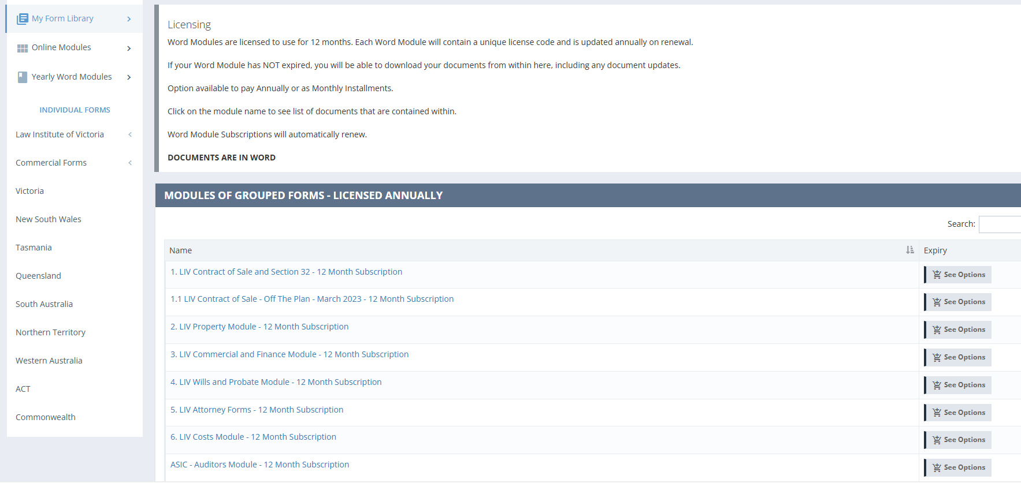
Task: Expand the Law Institute of Victoria arrow
Action: pyautogui.click(x=130, y=134)
